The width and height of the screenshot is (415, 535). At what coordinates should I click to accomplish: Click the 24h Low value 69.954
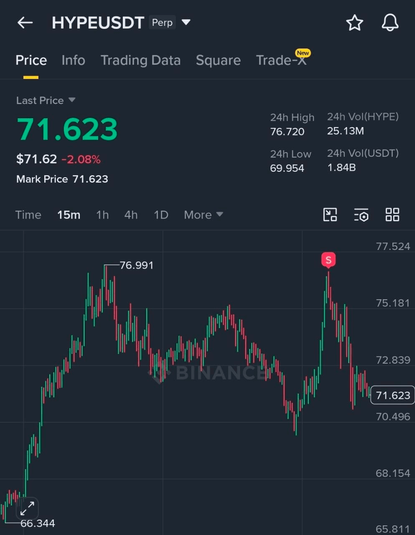coord(287,168)
